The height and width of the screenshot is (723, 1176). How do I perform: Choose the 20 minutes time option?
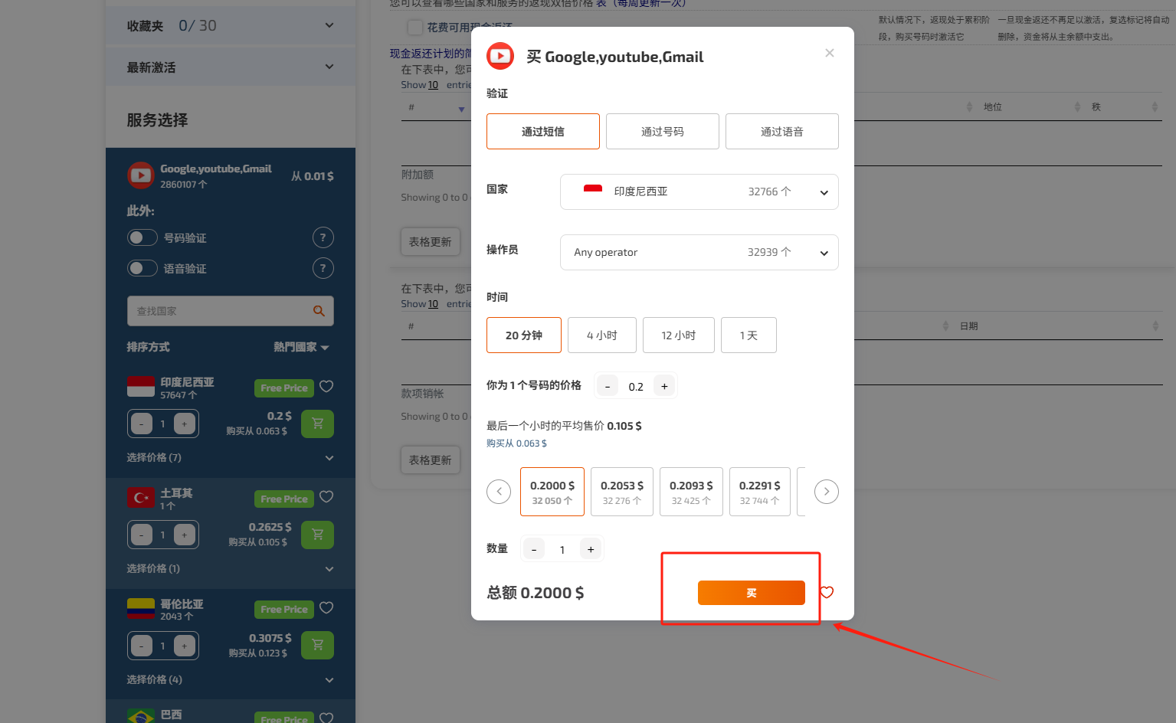(524, 335)
